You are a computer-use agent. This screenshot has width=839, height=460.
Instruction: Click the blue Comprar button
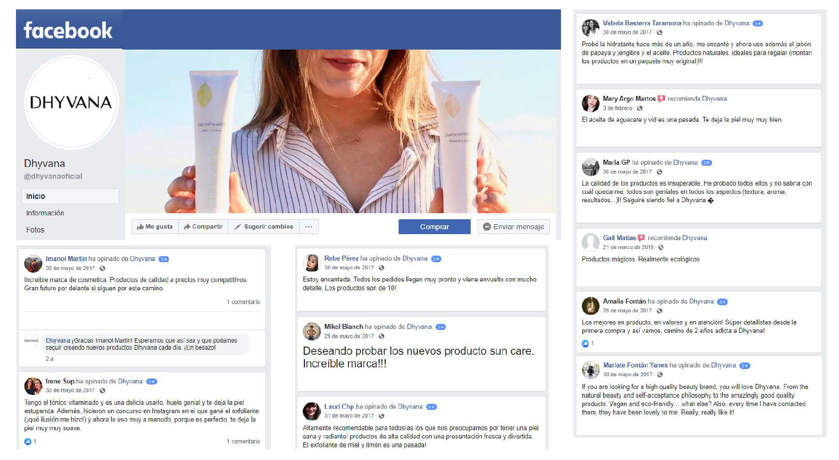coord(434,226)
